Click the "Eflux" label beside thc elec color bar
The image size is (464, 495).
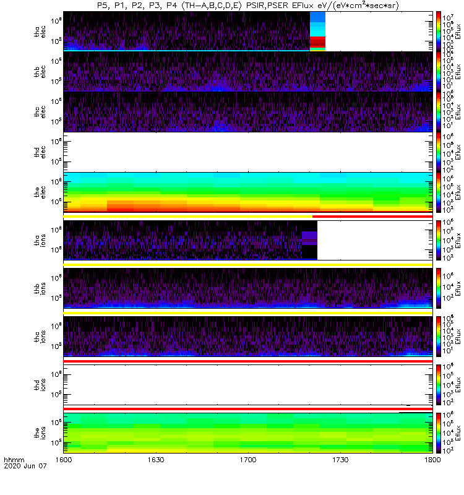click(458, 112)
